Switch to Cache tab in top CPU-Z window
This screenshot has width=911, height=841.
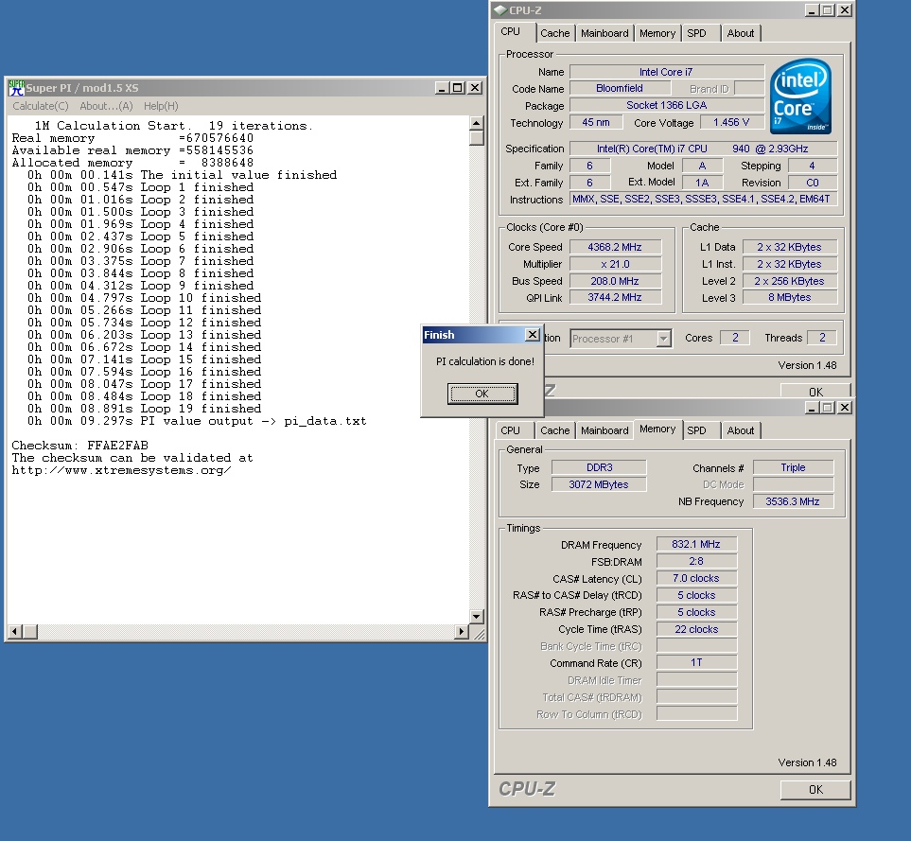coord(555,33)
